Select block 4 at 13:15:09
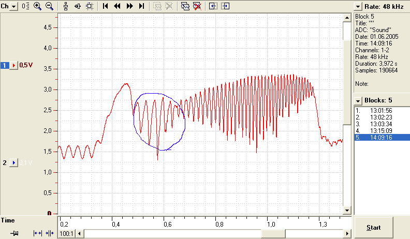Viewport: 410px width, 239px height. (382, 131)
